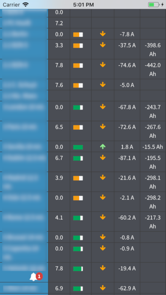Select the -398.6 Ah consumed value

point(153,50)
